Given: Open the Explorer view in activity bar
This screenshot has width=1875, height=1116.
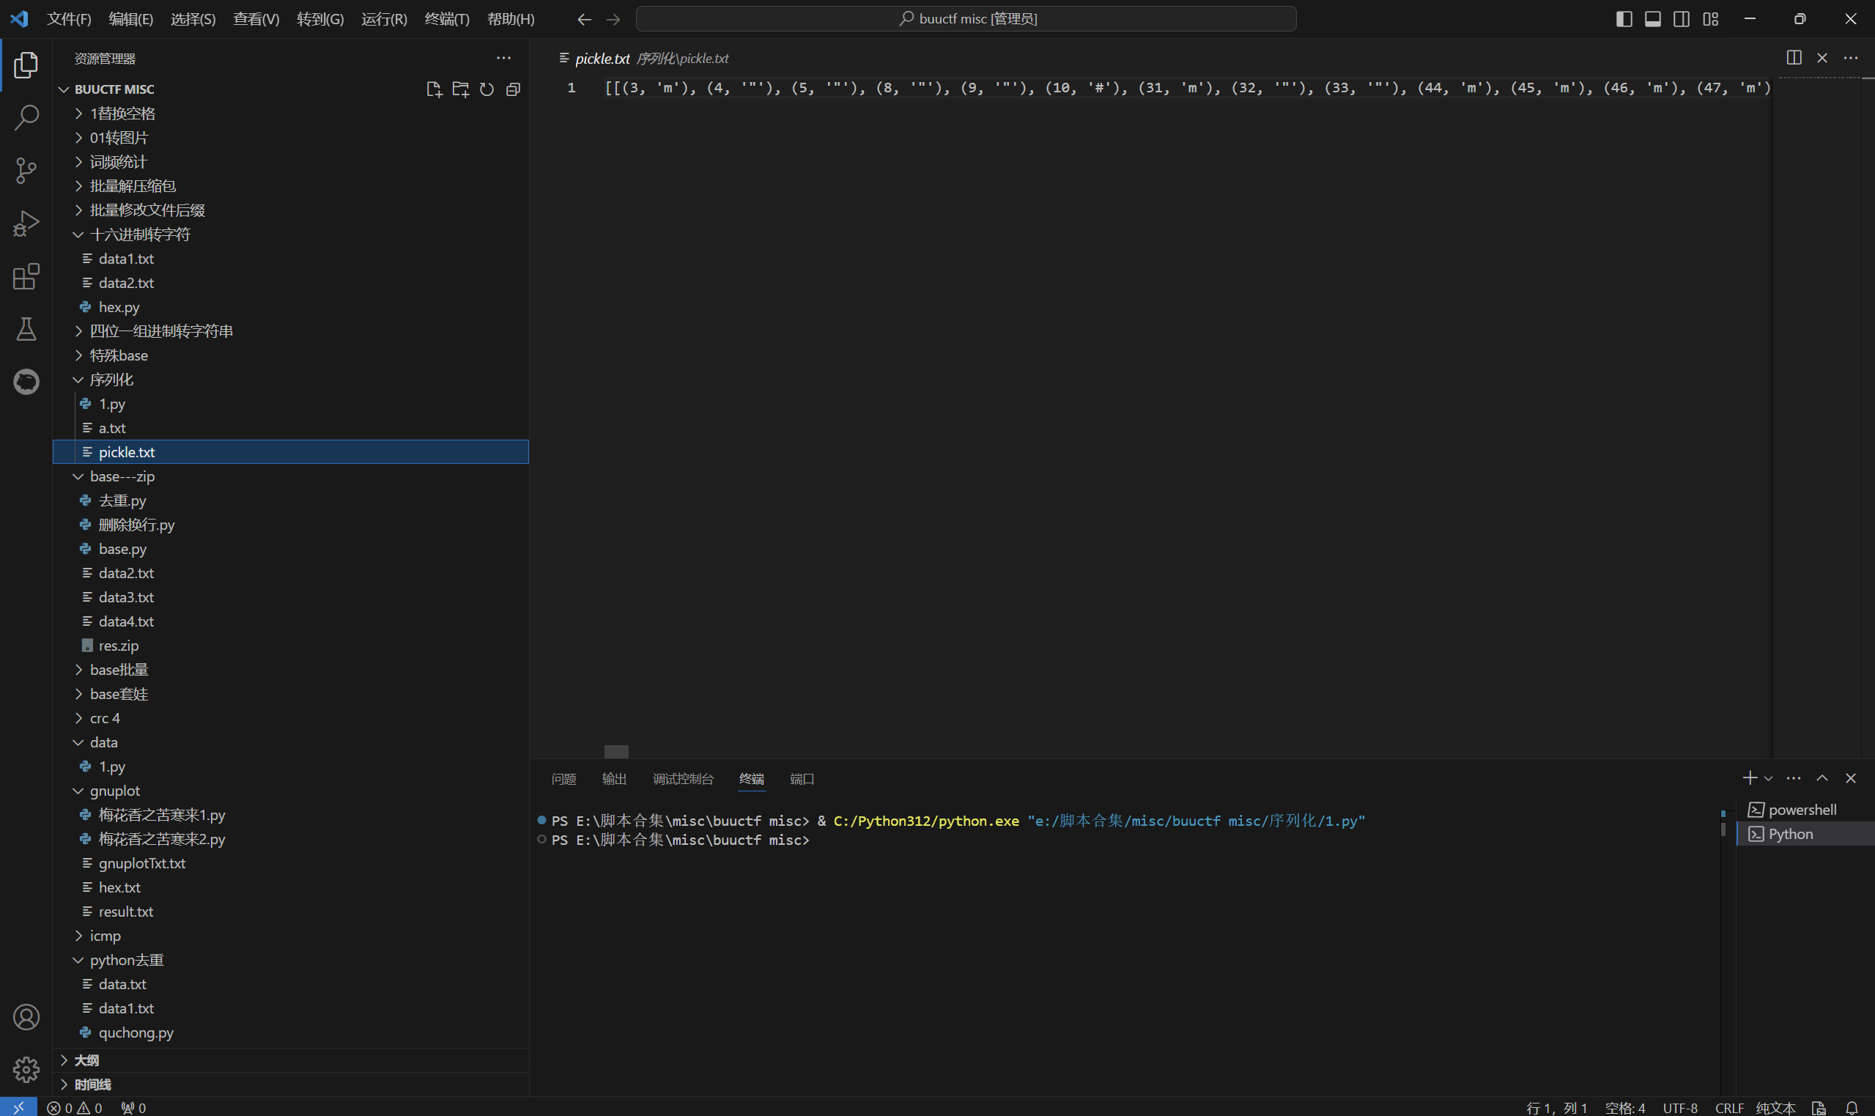Looking at the screenshot, I should (x=26, y=65).
